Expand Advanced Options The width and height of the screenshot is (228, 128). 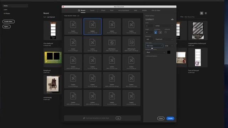(x=151, y=56)
